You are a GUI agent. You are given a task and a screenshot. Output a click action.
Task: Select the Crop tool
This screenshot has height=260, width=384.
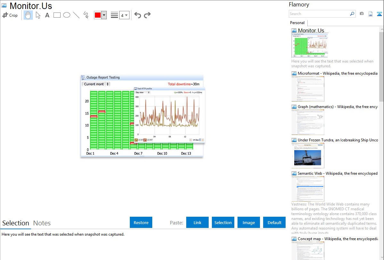(x=10, y=15)
